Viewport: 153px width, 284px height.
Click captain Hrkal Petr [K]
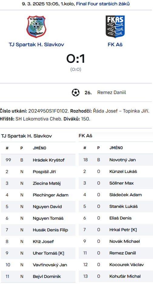tap(123, 230)
